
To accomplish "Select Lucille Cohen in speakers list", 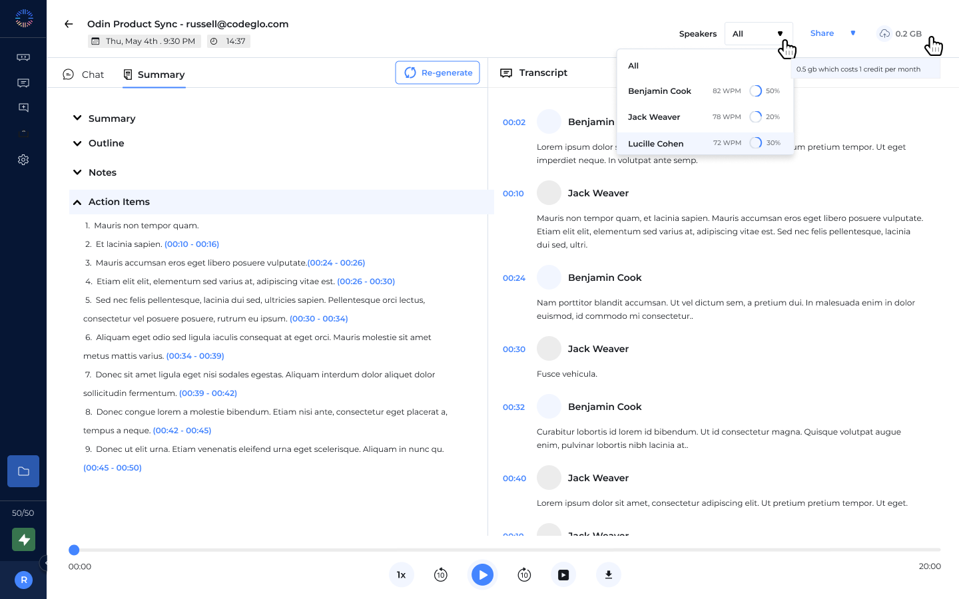I will (x=705, y=143).
